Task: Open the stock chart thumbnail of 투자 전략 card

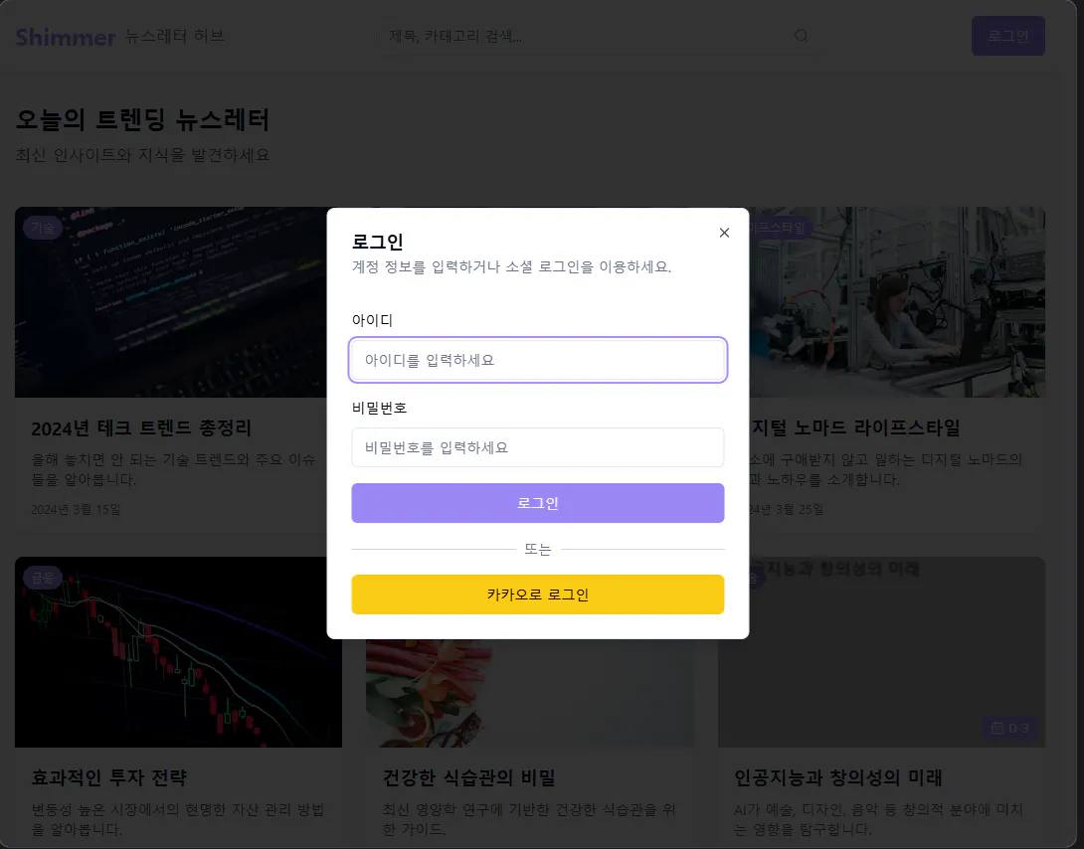Action: [x=178, y=652]
